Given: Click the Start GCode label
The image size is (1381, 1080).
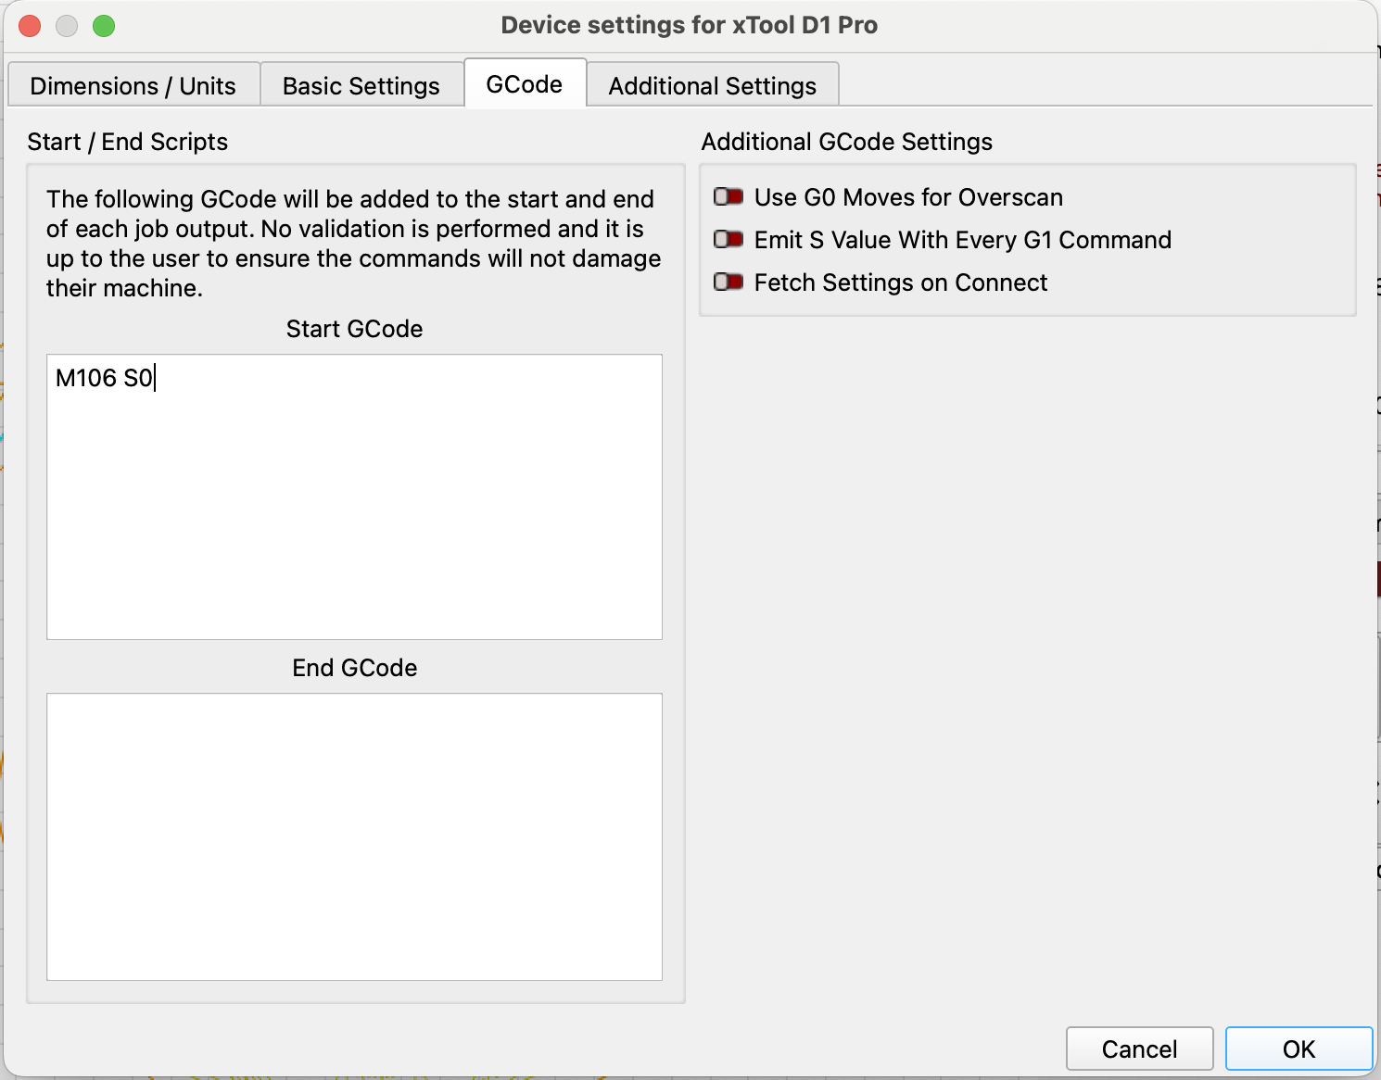Looking at the screenshot, I should (354, 329).
